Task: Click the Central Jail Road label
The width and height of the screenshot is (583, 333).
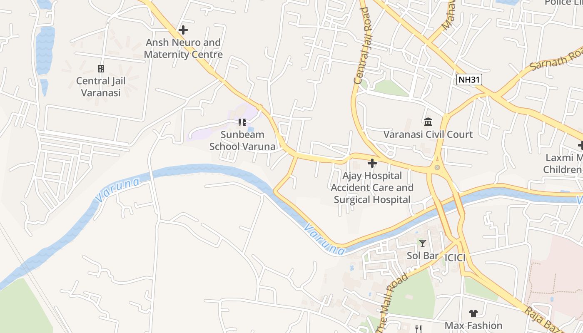Action: coord(362,46)
